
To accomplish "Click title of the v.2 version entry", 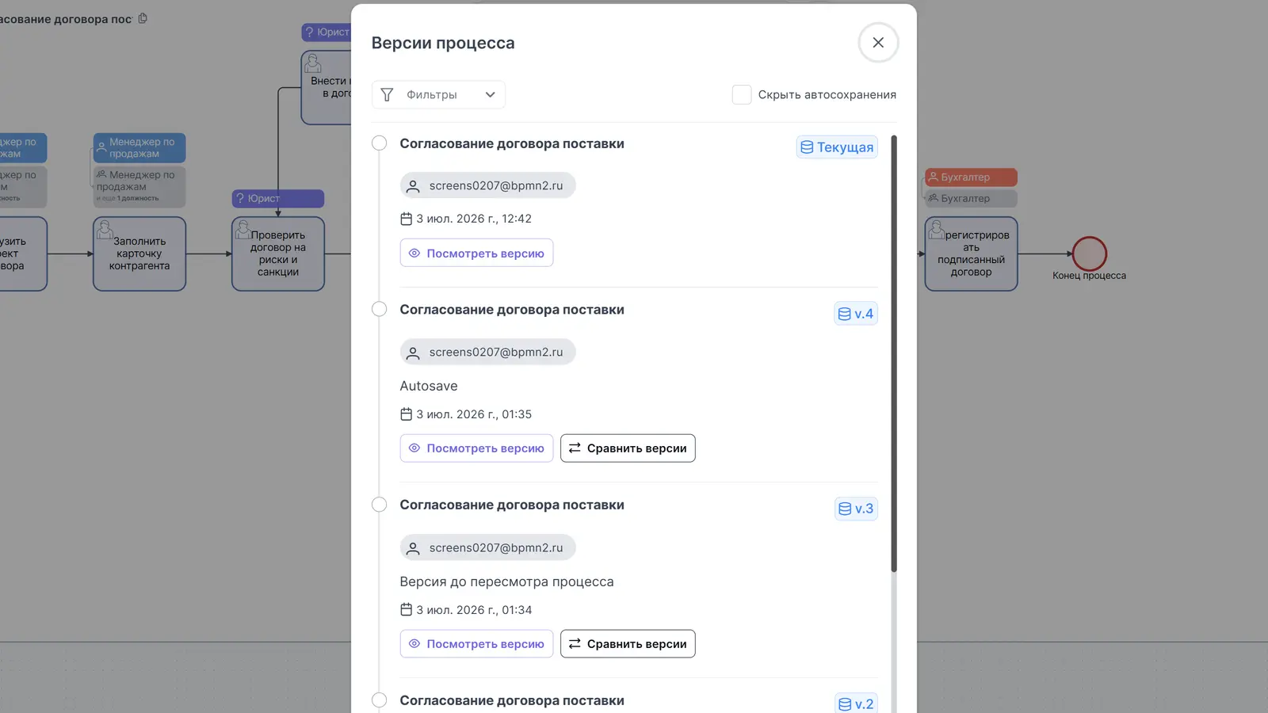I will tap(512, 700).
